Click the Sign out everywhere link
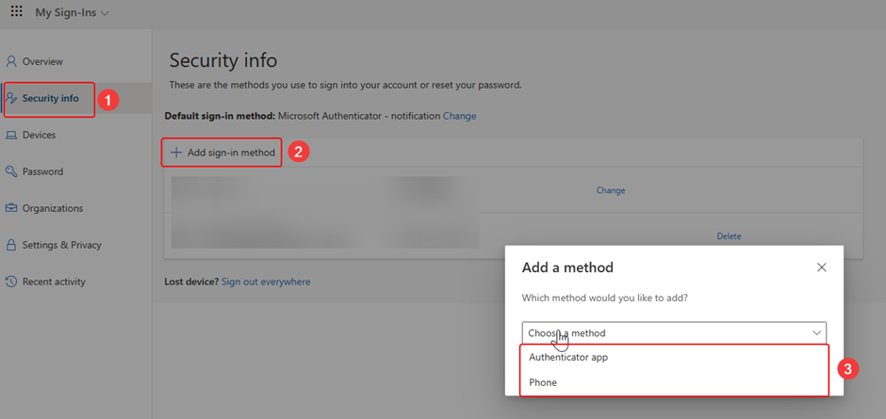Screen dimensions: 886x419 click(266, 282)
